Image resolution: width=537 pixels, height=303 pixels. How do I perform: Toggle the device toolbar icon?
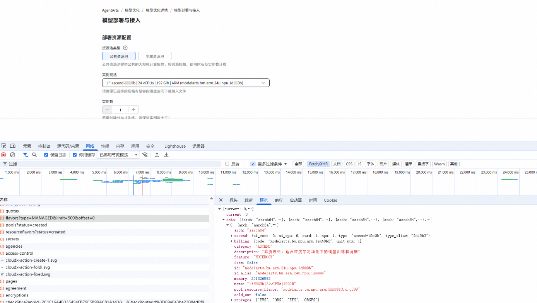click(x=13, y=146)
